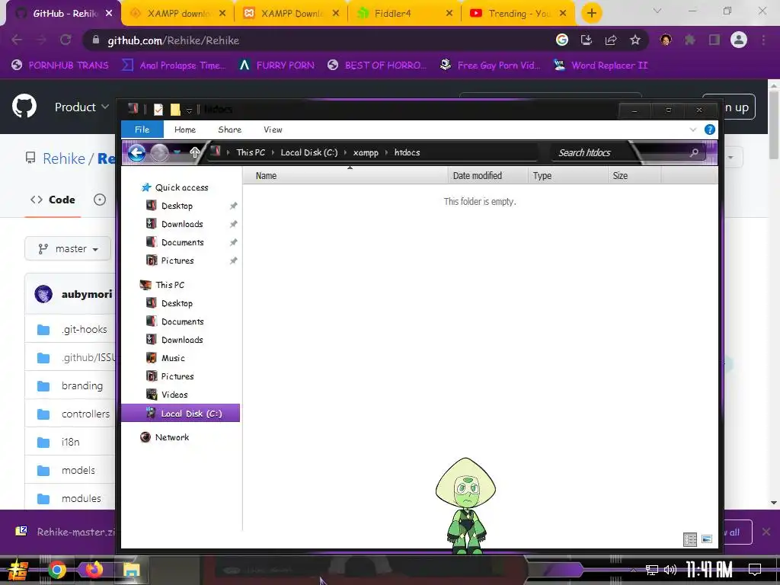The image size is (780, 585).
Task: Open the File tab in Explorer
Action: point(142,129)
